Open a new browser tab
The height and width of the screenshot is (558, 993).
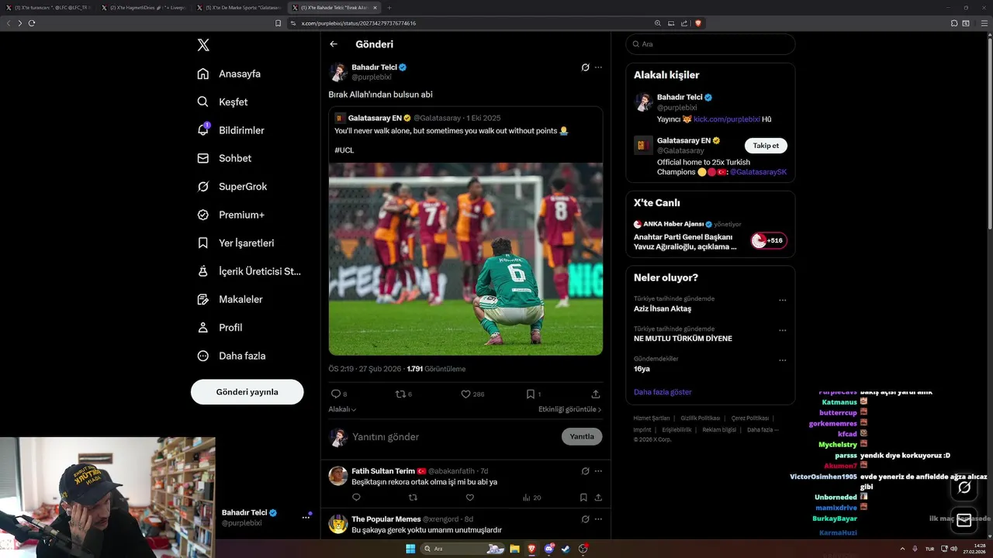(x=389, y=7)
